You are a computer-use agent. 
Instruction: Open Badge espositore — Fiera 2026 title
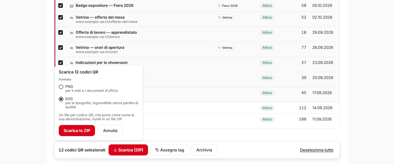pyautogui.click(x=105, y=5)
